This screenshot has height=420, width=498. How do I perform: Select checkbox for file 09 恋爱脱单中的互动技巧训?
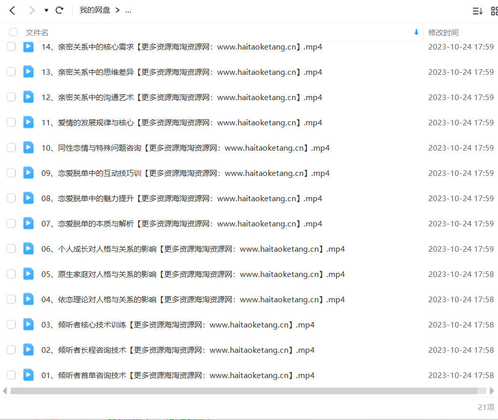pos(11,173)
